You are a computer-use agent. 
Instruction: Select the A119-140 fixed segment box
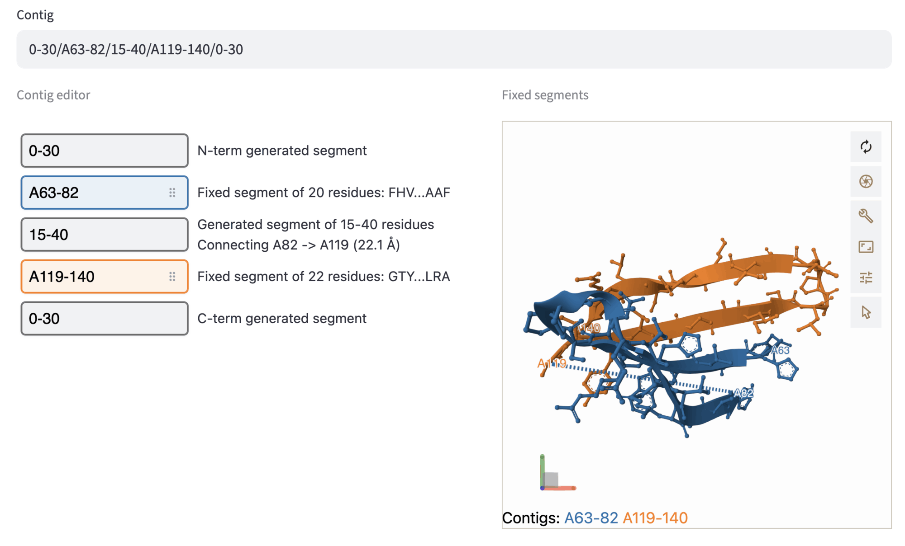pos(95,277)
